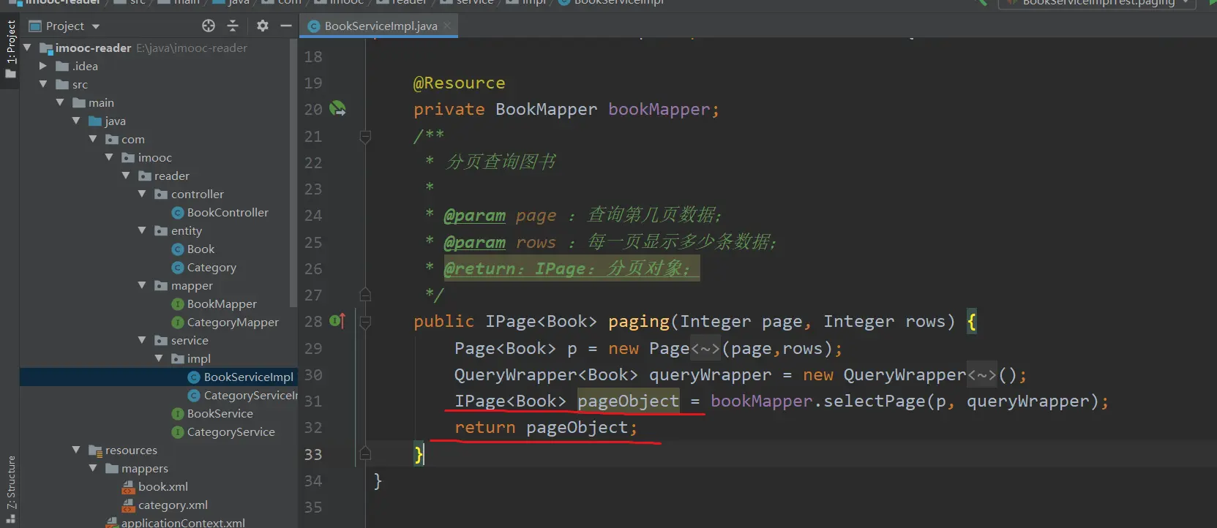Collapse the service package arrow
Viewport: 1217px width, 528px height.
142,340
